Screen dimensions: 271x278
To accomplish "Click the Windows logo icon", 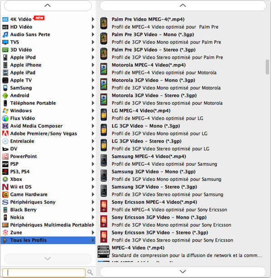I will point(5,110).
